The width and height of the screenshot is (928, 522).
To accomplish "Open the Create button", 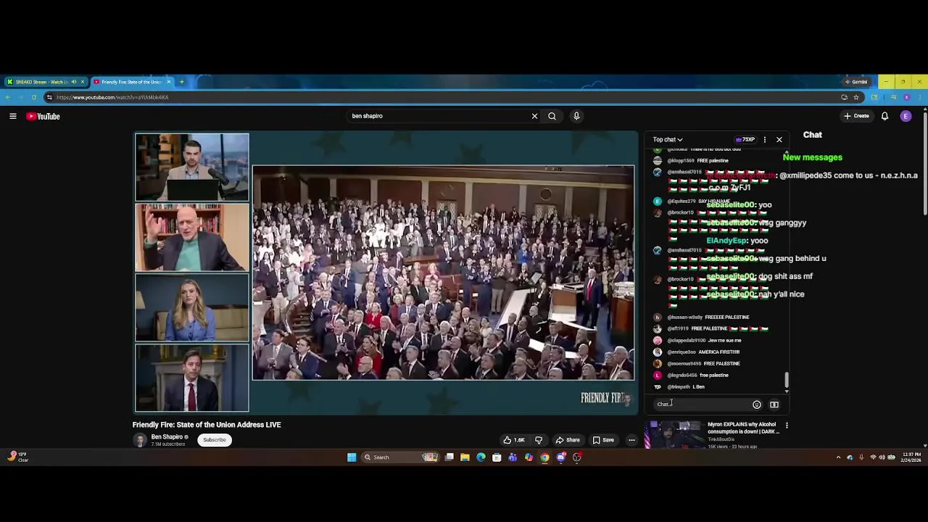I will coord(856,116).
